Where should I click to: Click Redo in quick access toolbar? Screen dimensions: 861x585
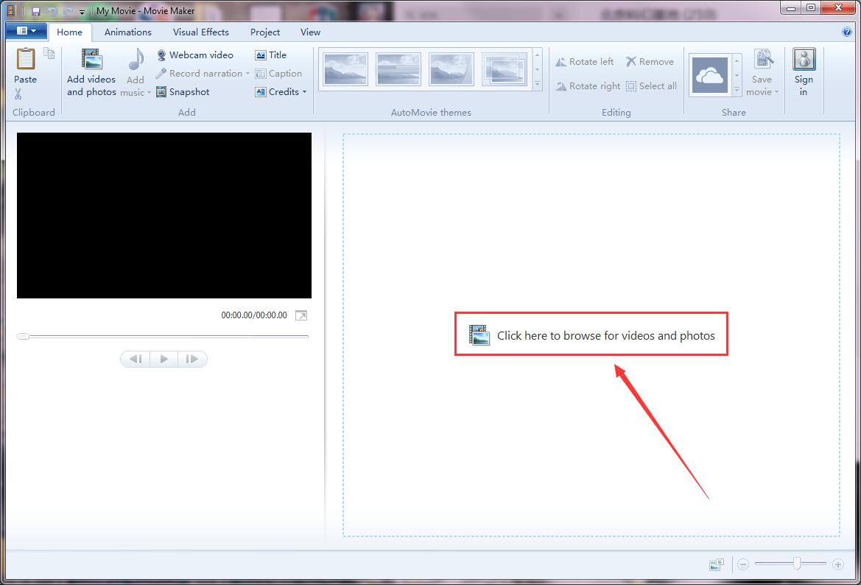(x=68, y=11)
